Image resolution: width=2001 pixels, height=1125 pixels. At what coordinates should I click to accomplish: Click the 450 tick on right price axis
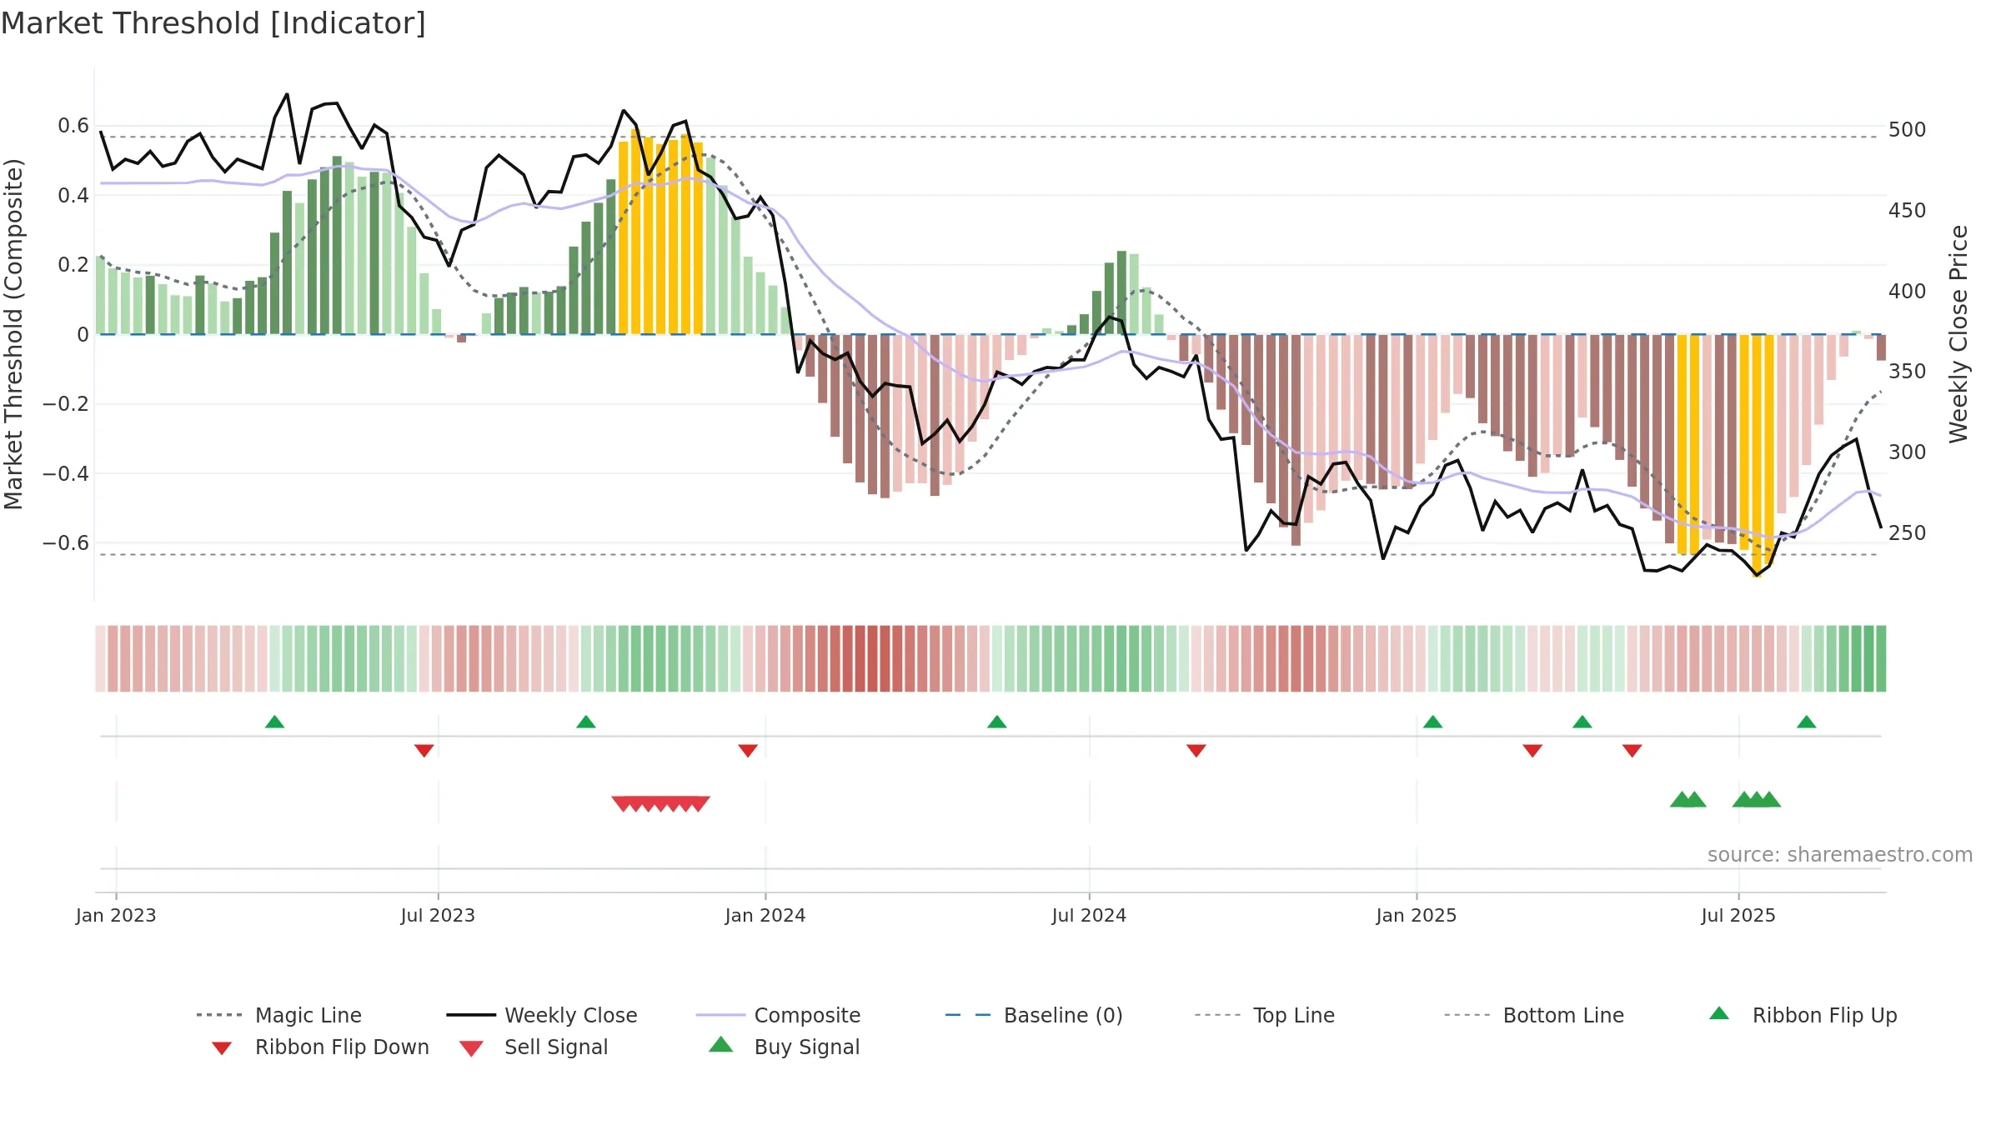[x=1908, y=211]
